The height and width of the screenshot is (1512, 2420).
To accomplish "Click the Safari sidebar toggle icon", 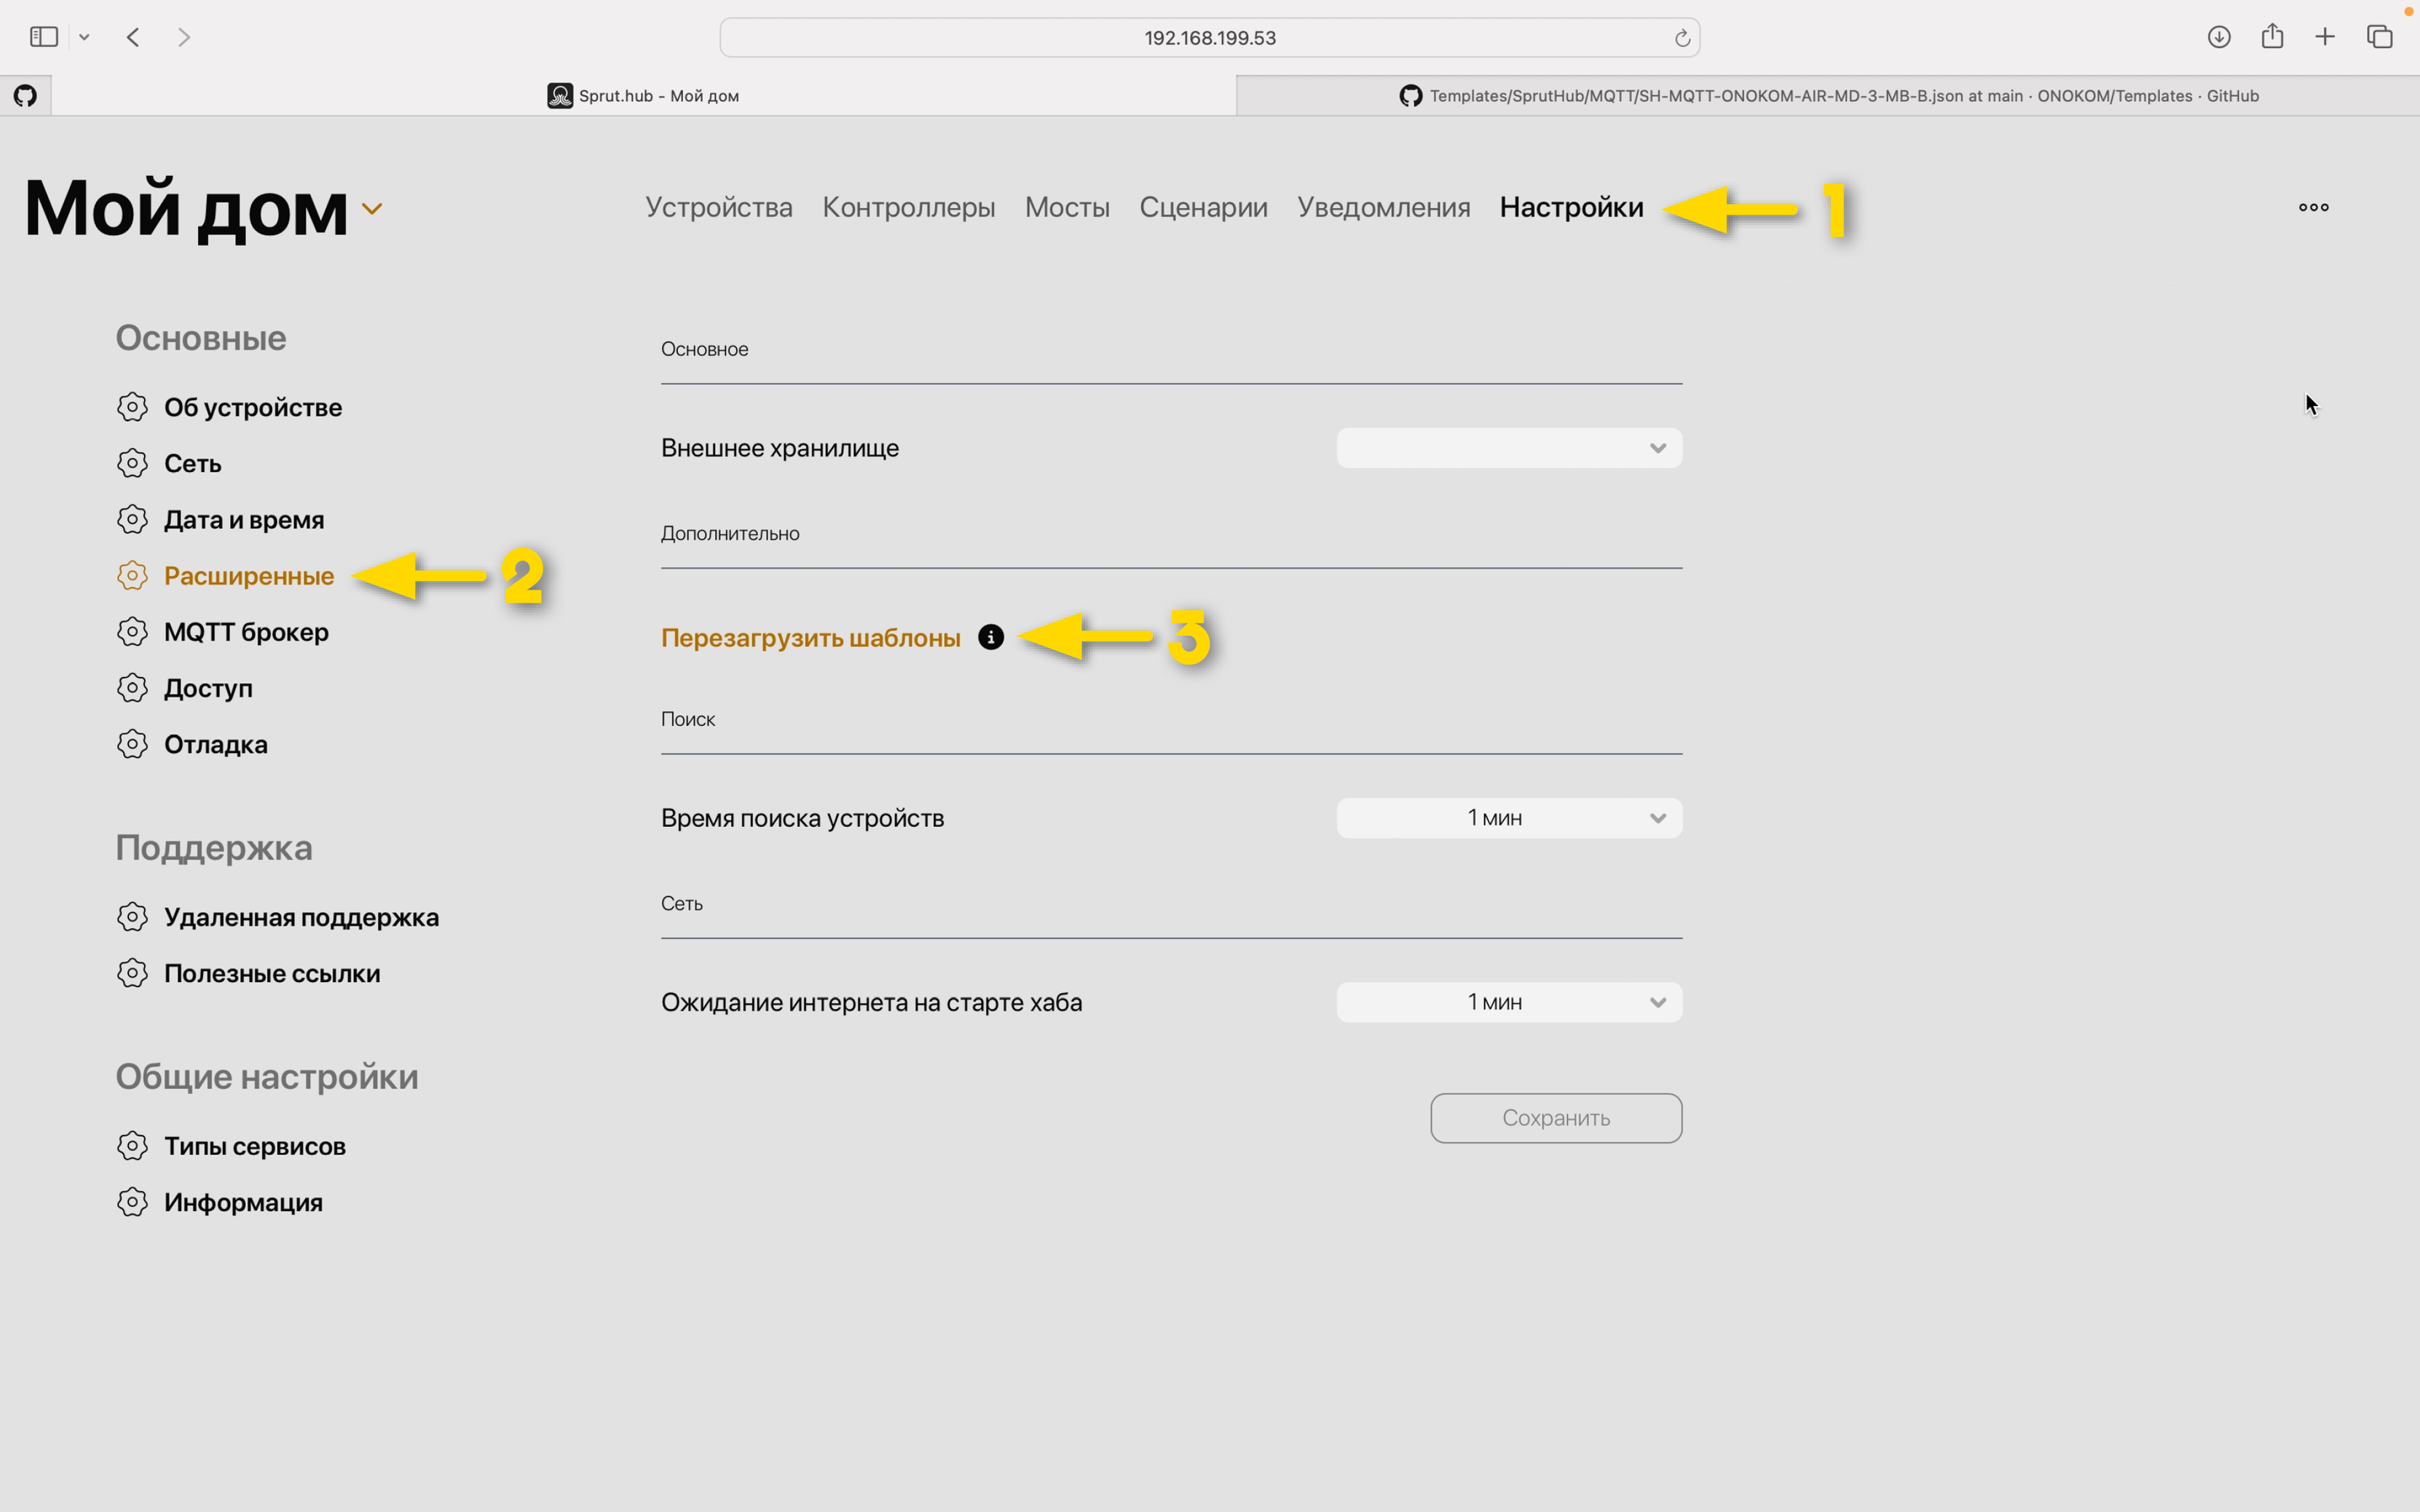I will pyautogui.click(x=44, y=37).
